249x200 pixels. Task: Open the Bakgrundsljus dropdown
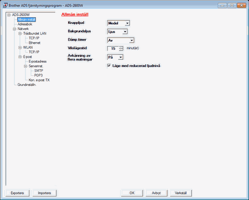[117, 32]
